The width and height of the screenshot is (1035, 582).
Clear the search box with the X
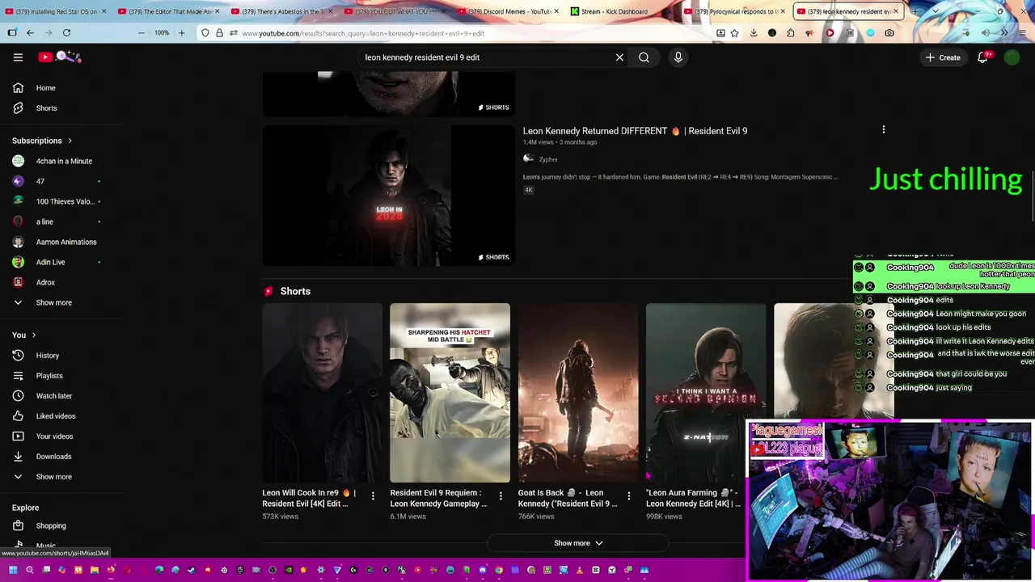[619, 57]
